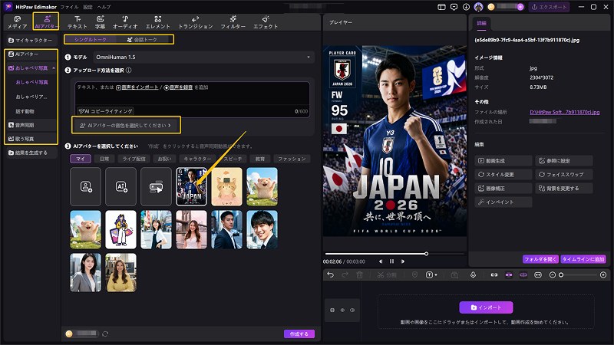
Task: Zoom out the timeline with minus icon
Action: (x=552, y=275)
